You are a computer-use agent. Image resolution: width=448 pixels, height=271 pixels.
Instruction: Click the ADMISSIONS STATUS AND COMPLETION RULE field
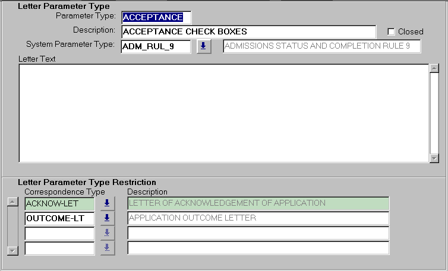coord(321,47)
